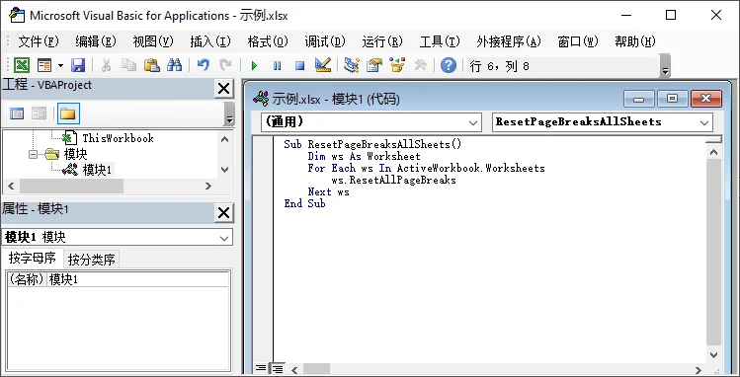Open the 外接程序(A) menu
Screen dimensions: 740x377
508,41
